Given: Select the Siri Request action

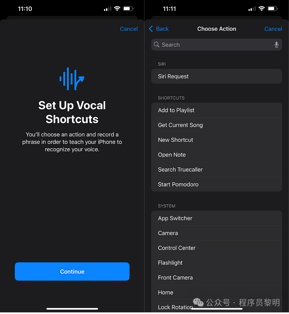Looking at the screenshot, I should pos(216,76).
